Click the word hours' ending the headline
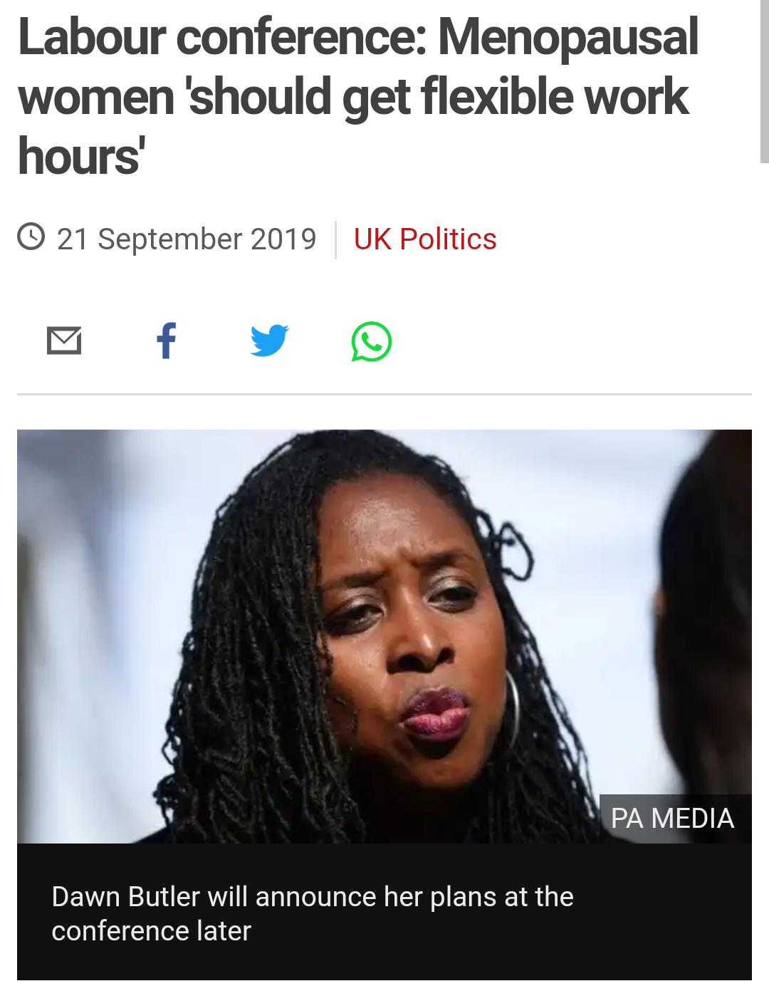Screen dimensions: 769x986 tap(81, 156)
